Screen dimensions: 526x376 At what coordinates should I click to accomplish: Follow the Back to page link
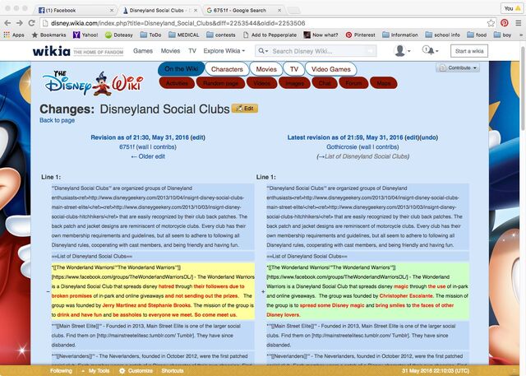[57, 120]
